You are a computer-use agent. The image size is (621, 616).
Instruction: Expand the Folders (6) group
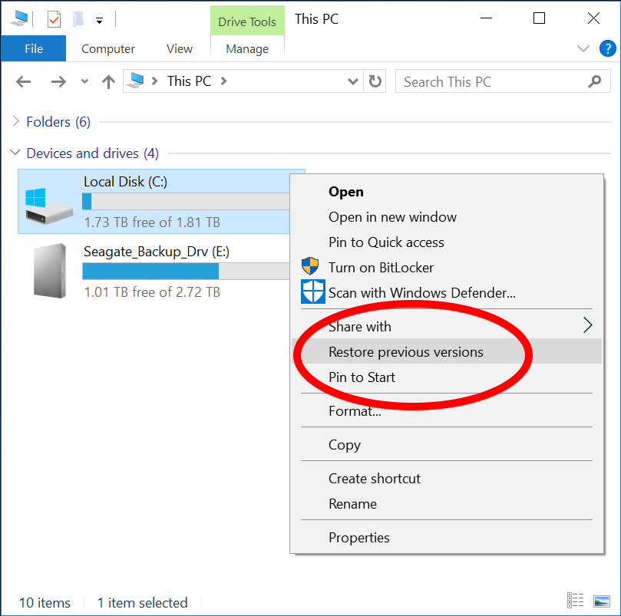point(15,121)
